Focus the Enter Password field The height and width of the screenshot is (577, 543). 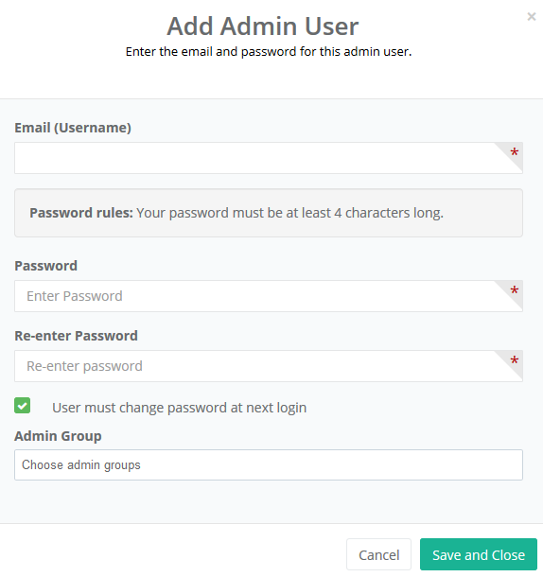[269, 296]
